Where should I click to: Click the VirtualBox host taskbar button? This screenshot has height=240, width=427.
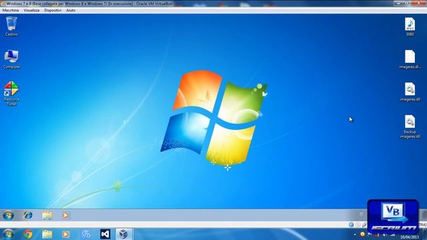click(x=123, y=234)
